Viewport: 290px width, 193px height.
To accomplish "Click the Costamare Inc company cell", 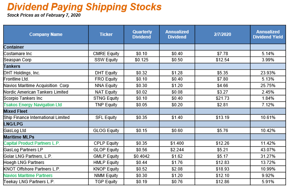I will click(18, 54).
